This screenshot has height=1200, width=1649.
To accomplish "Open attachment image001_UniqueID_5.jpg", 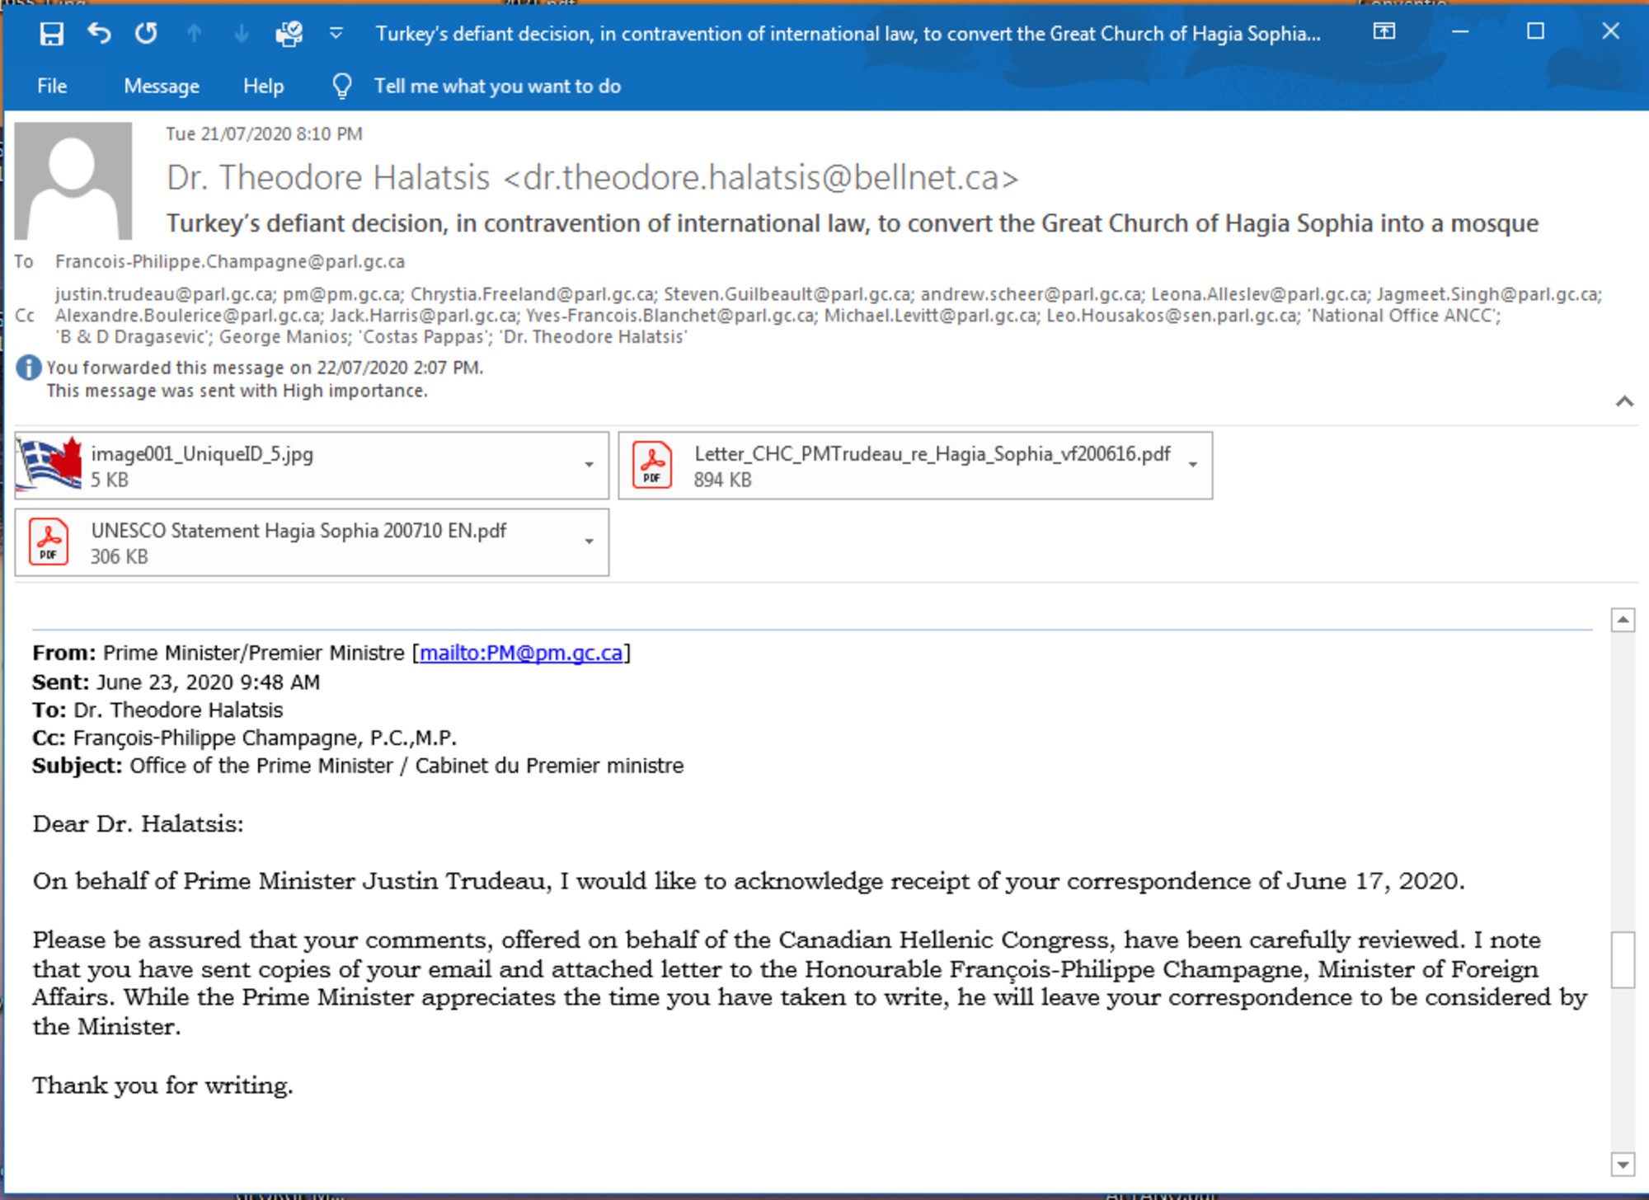I will [x=311, y=466].
